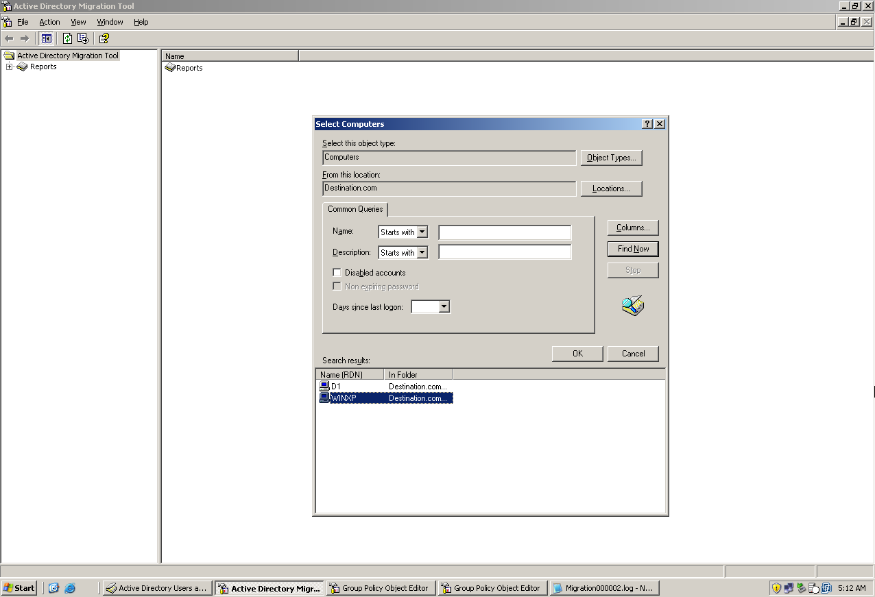Open the Action menu
This screenshot has height=597, width=875.
tap(49, 21)
